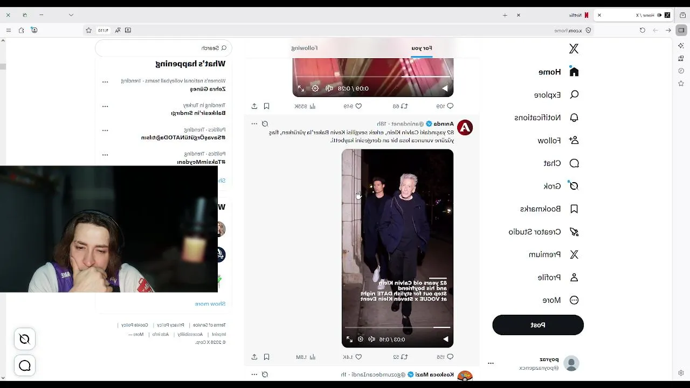Open Cookie Policy footer link

coord(135,325)
